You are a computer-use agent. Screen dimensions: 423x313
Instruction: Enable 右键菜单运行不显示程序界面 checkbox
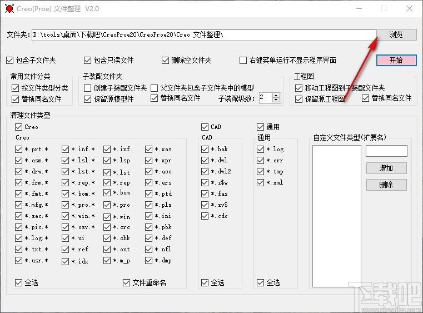243,60
